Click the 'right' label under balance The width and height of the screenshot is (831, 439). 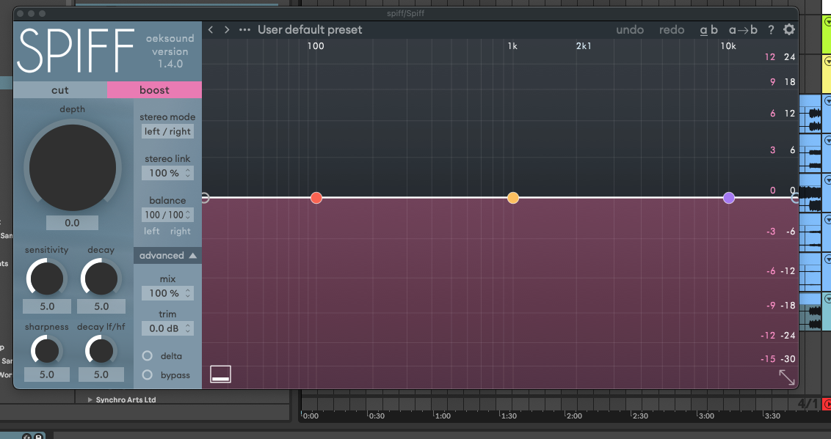[x=180, y=231]
